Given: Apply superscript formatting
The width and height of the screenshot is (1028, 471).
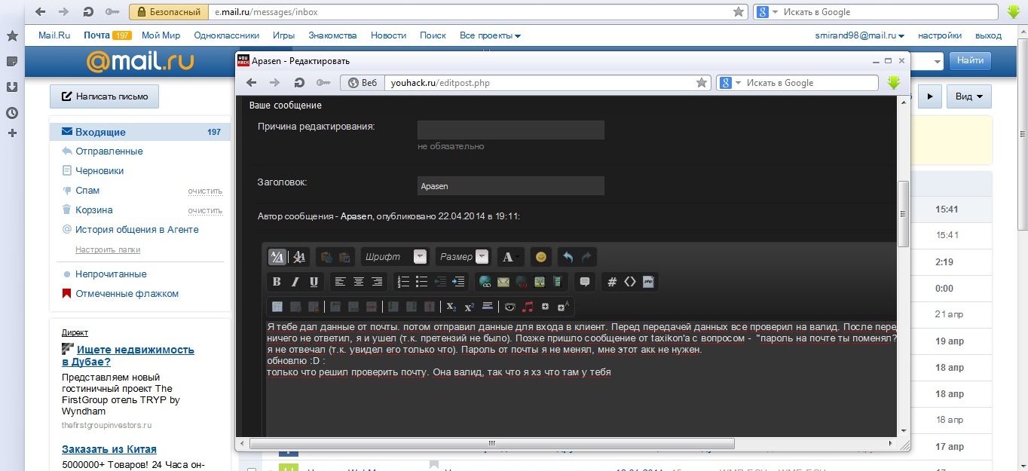Looking at the screenshot, I should [469, 307].
